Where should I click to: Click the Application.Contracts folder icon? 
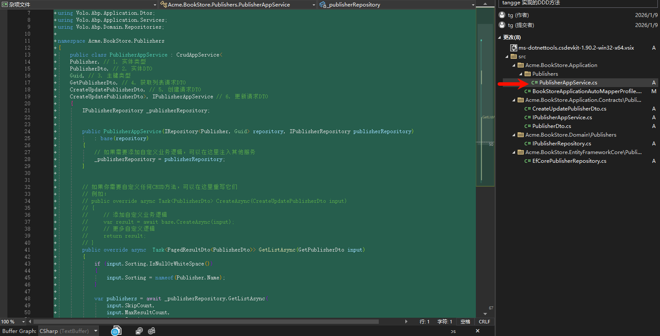pos(521,100)
